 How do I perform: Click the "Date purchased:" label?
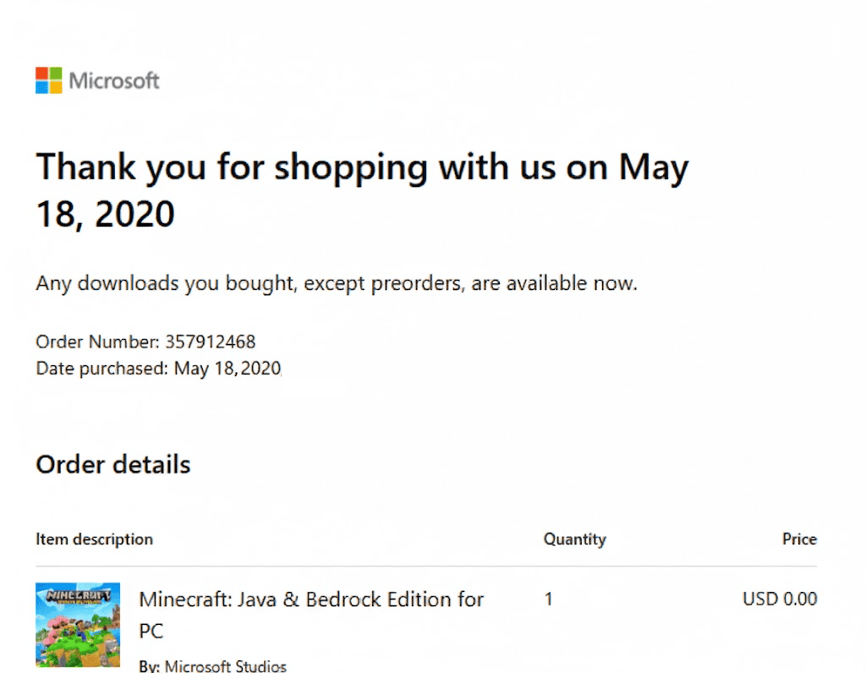point(102,369)
